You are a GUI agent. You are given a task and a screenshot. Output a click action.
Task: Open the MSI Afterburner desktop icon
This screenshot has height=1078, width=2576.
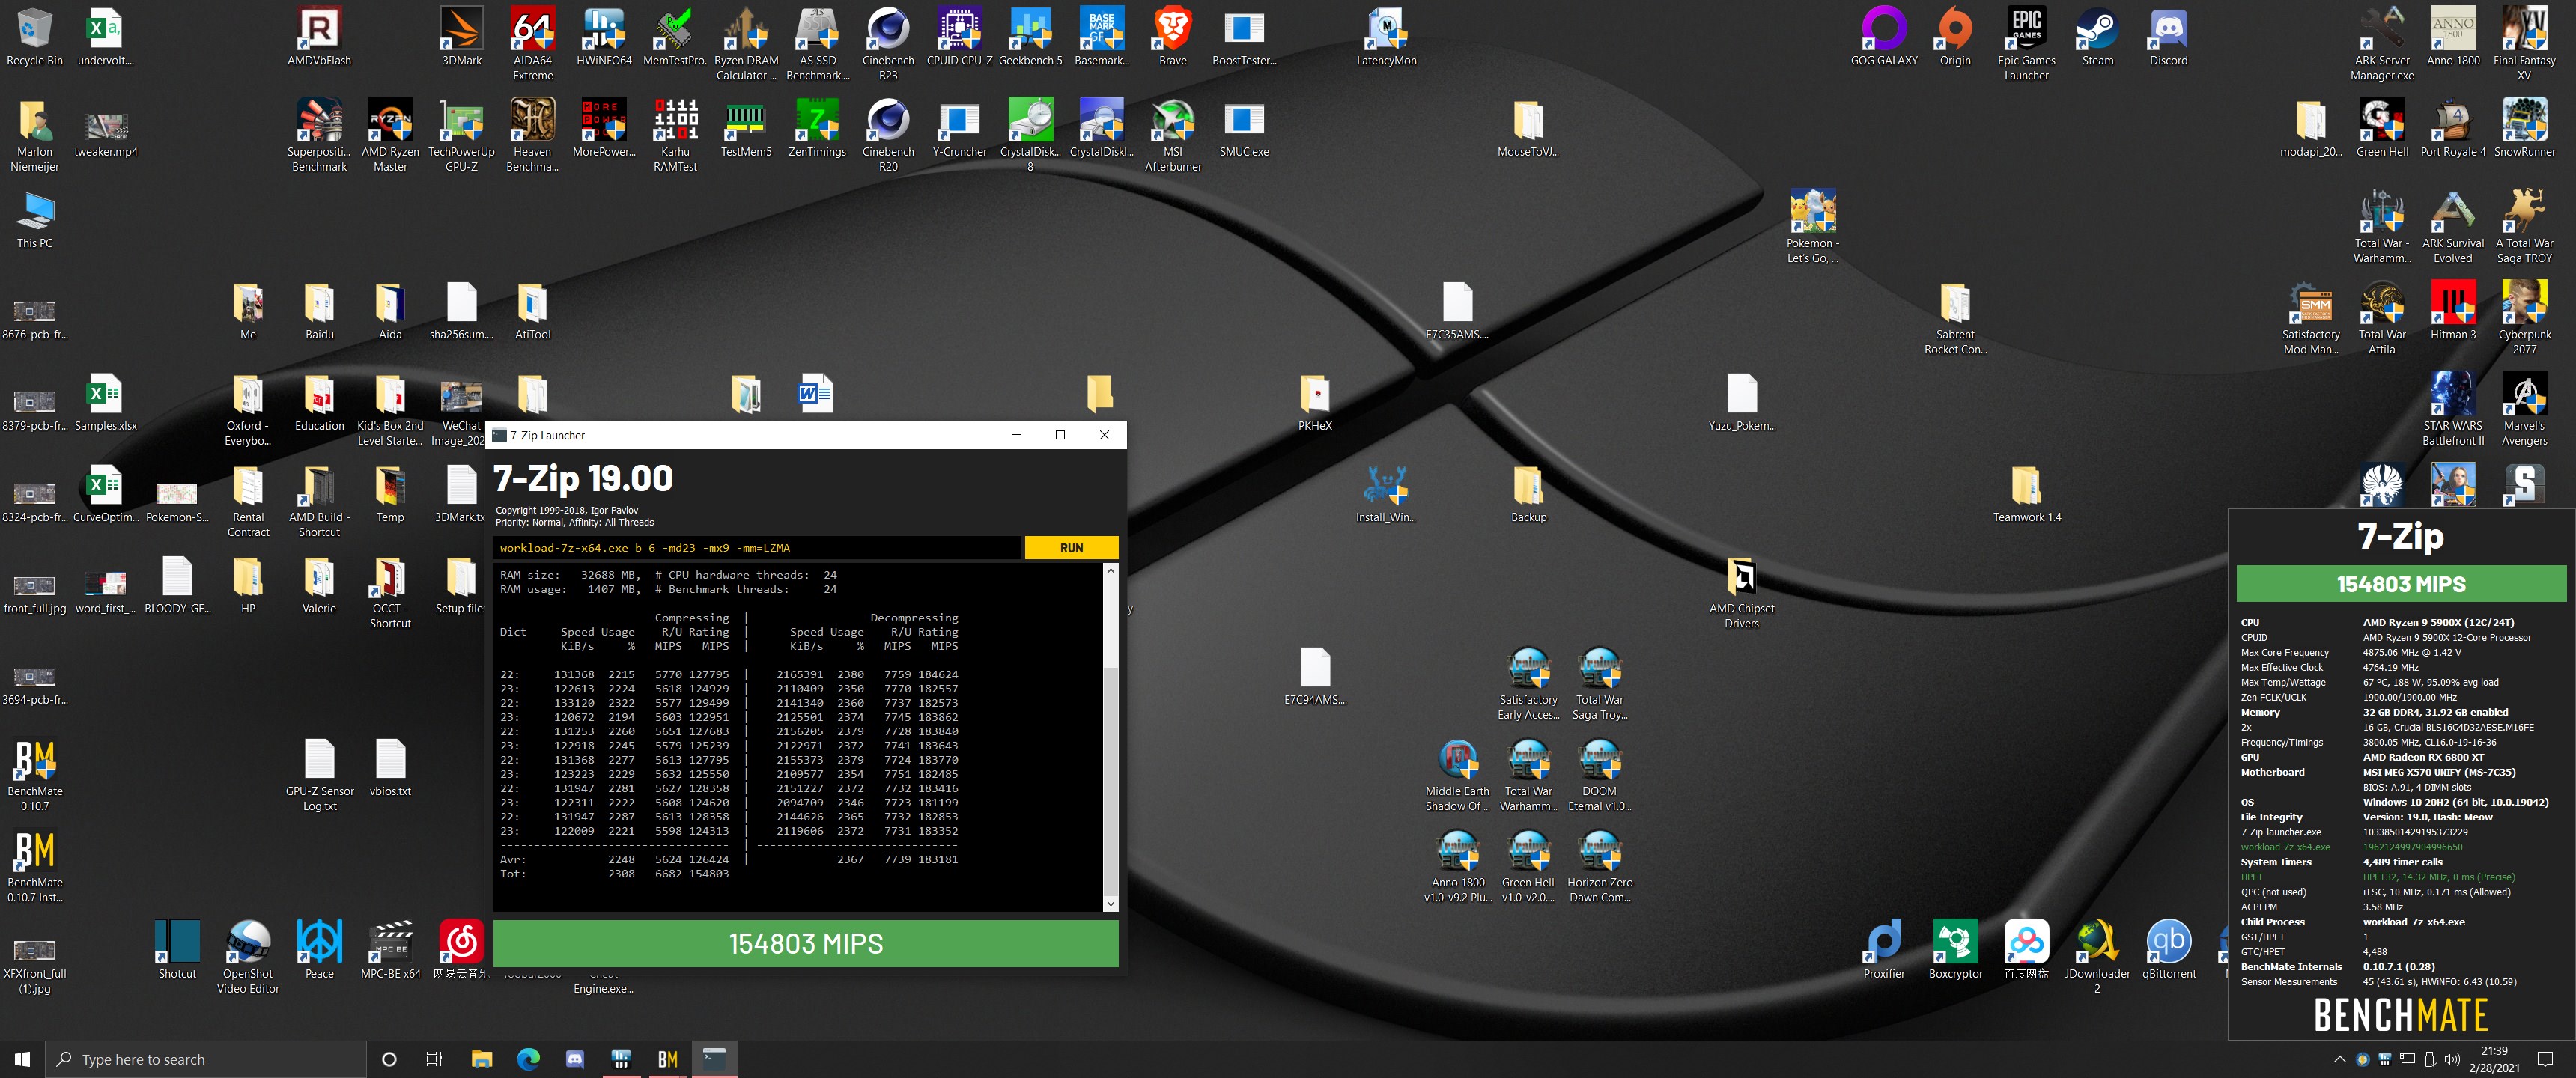pyautogui.click(x=1172, y=135)
